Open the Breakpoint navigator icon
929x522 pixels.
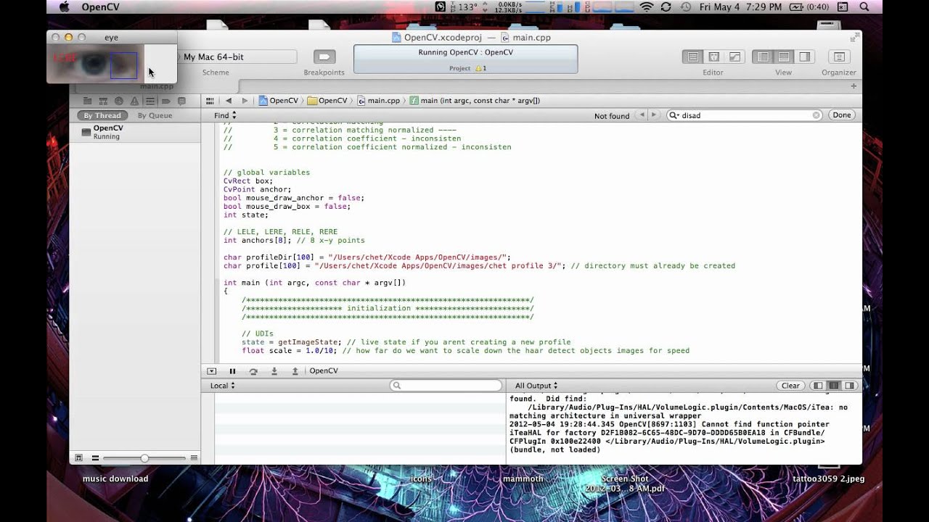(x=165, y=101)
